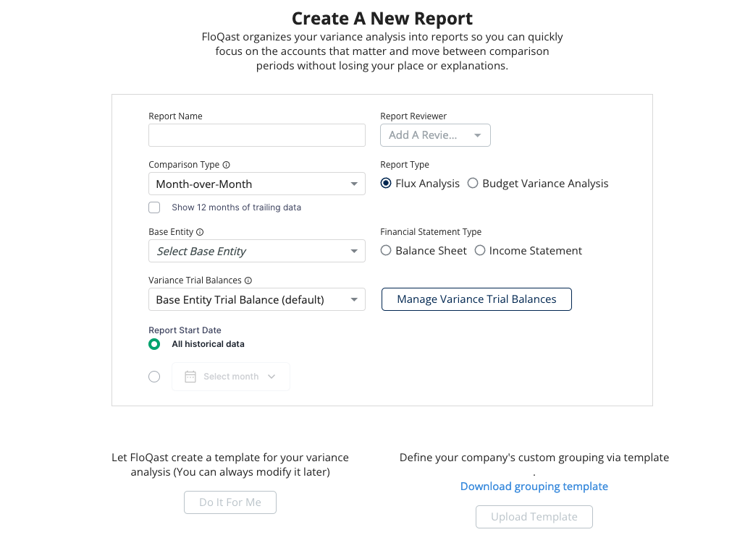745x540 pixels.
Task: Click Manage Variance Trial Balances button
Action: [x=476, y=299]
